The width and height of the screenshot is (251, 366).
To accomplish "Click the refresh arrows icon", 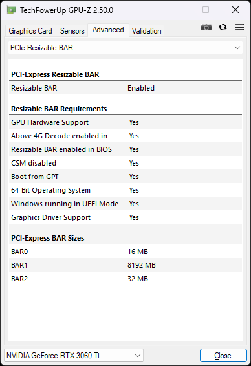I will click(x=223, y=28).
